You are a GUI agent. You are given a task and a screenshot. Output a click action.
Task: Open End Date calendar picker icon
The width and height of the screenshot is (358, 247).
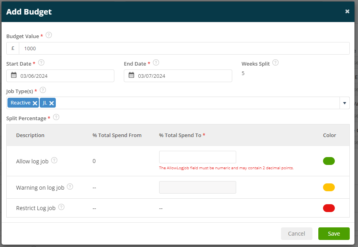131,75
